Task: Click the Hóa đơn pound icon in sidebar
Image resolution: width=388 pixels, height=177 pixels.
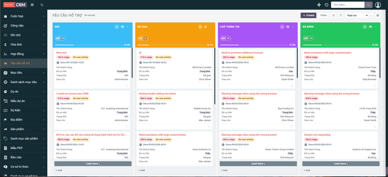Action: pyautogui.click(x=5, y=44)
